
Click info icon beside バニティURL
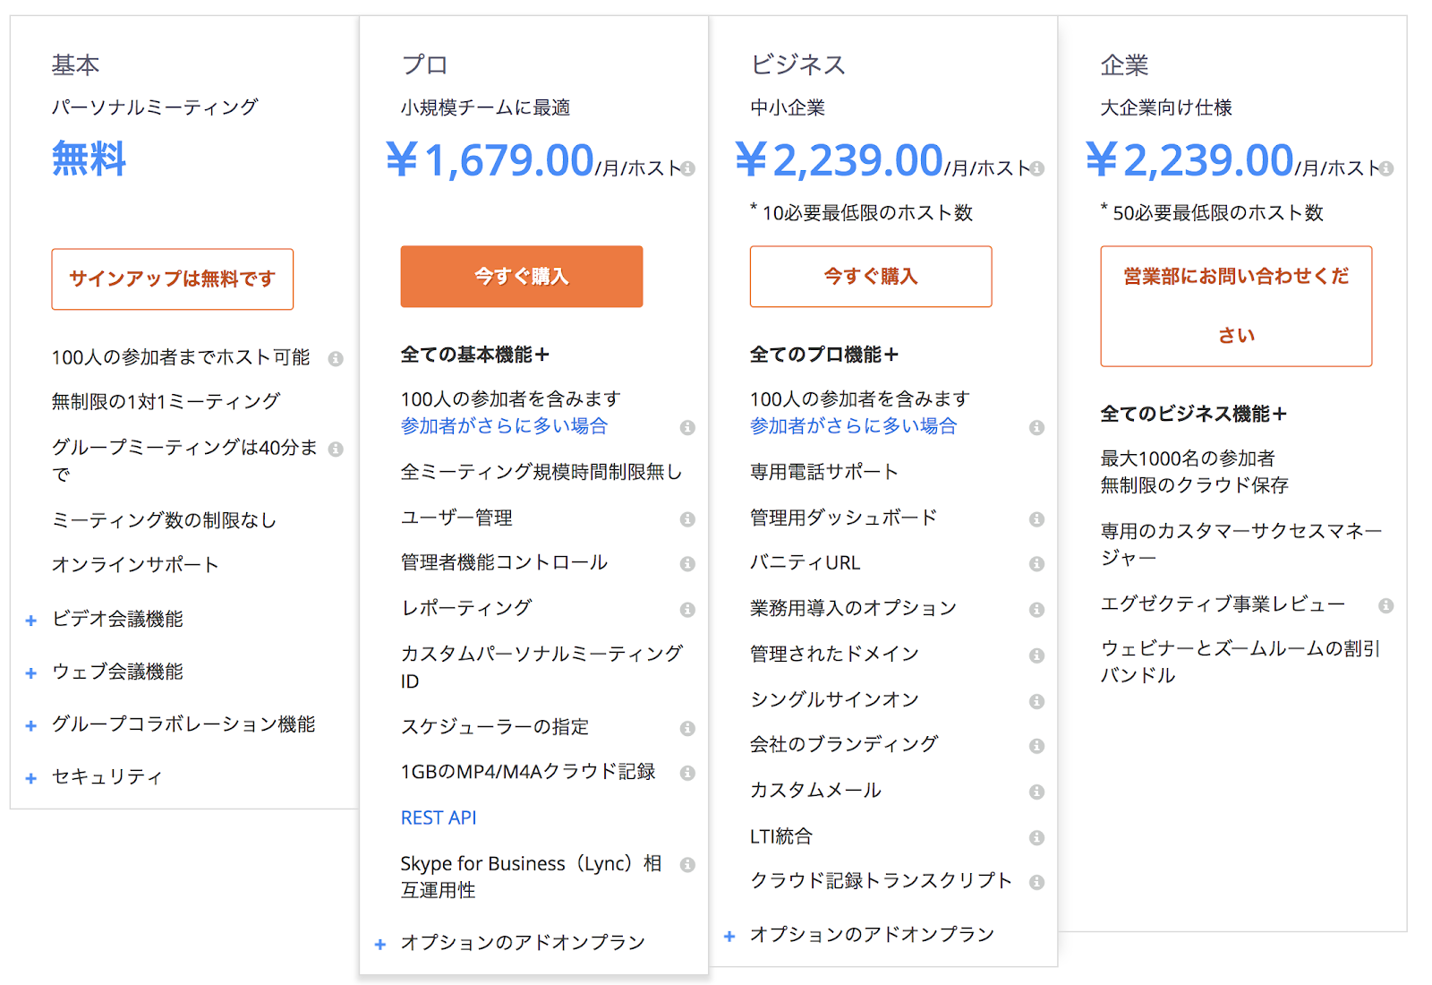(x=1036, y=564)
